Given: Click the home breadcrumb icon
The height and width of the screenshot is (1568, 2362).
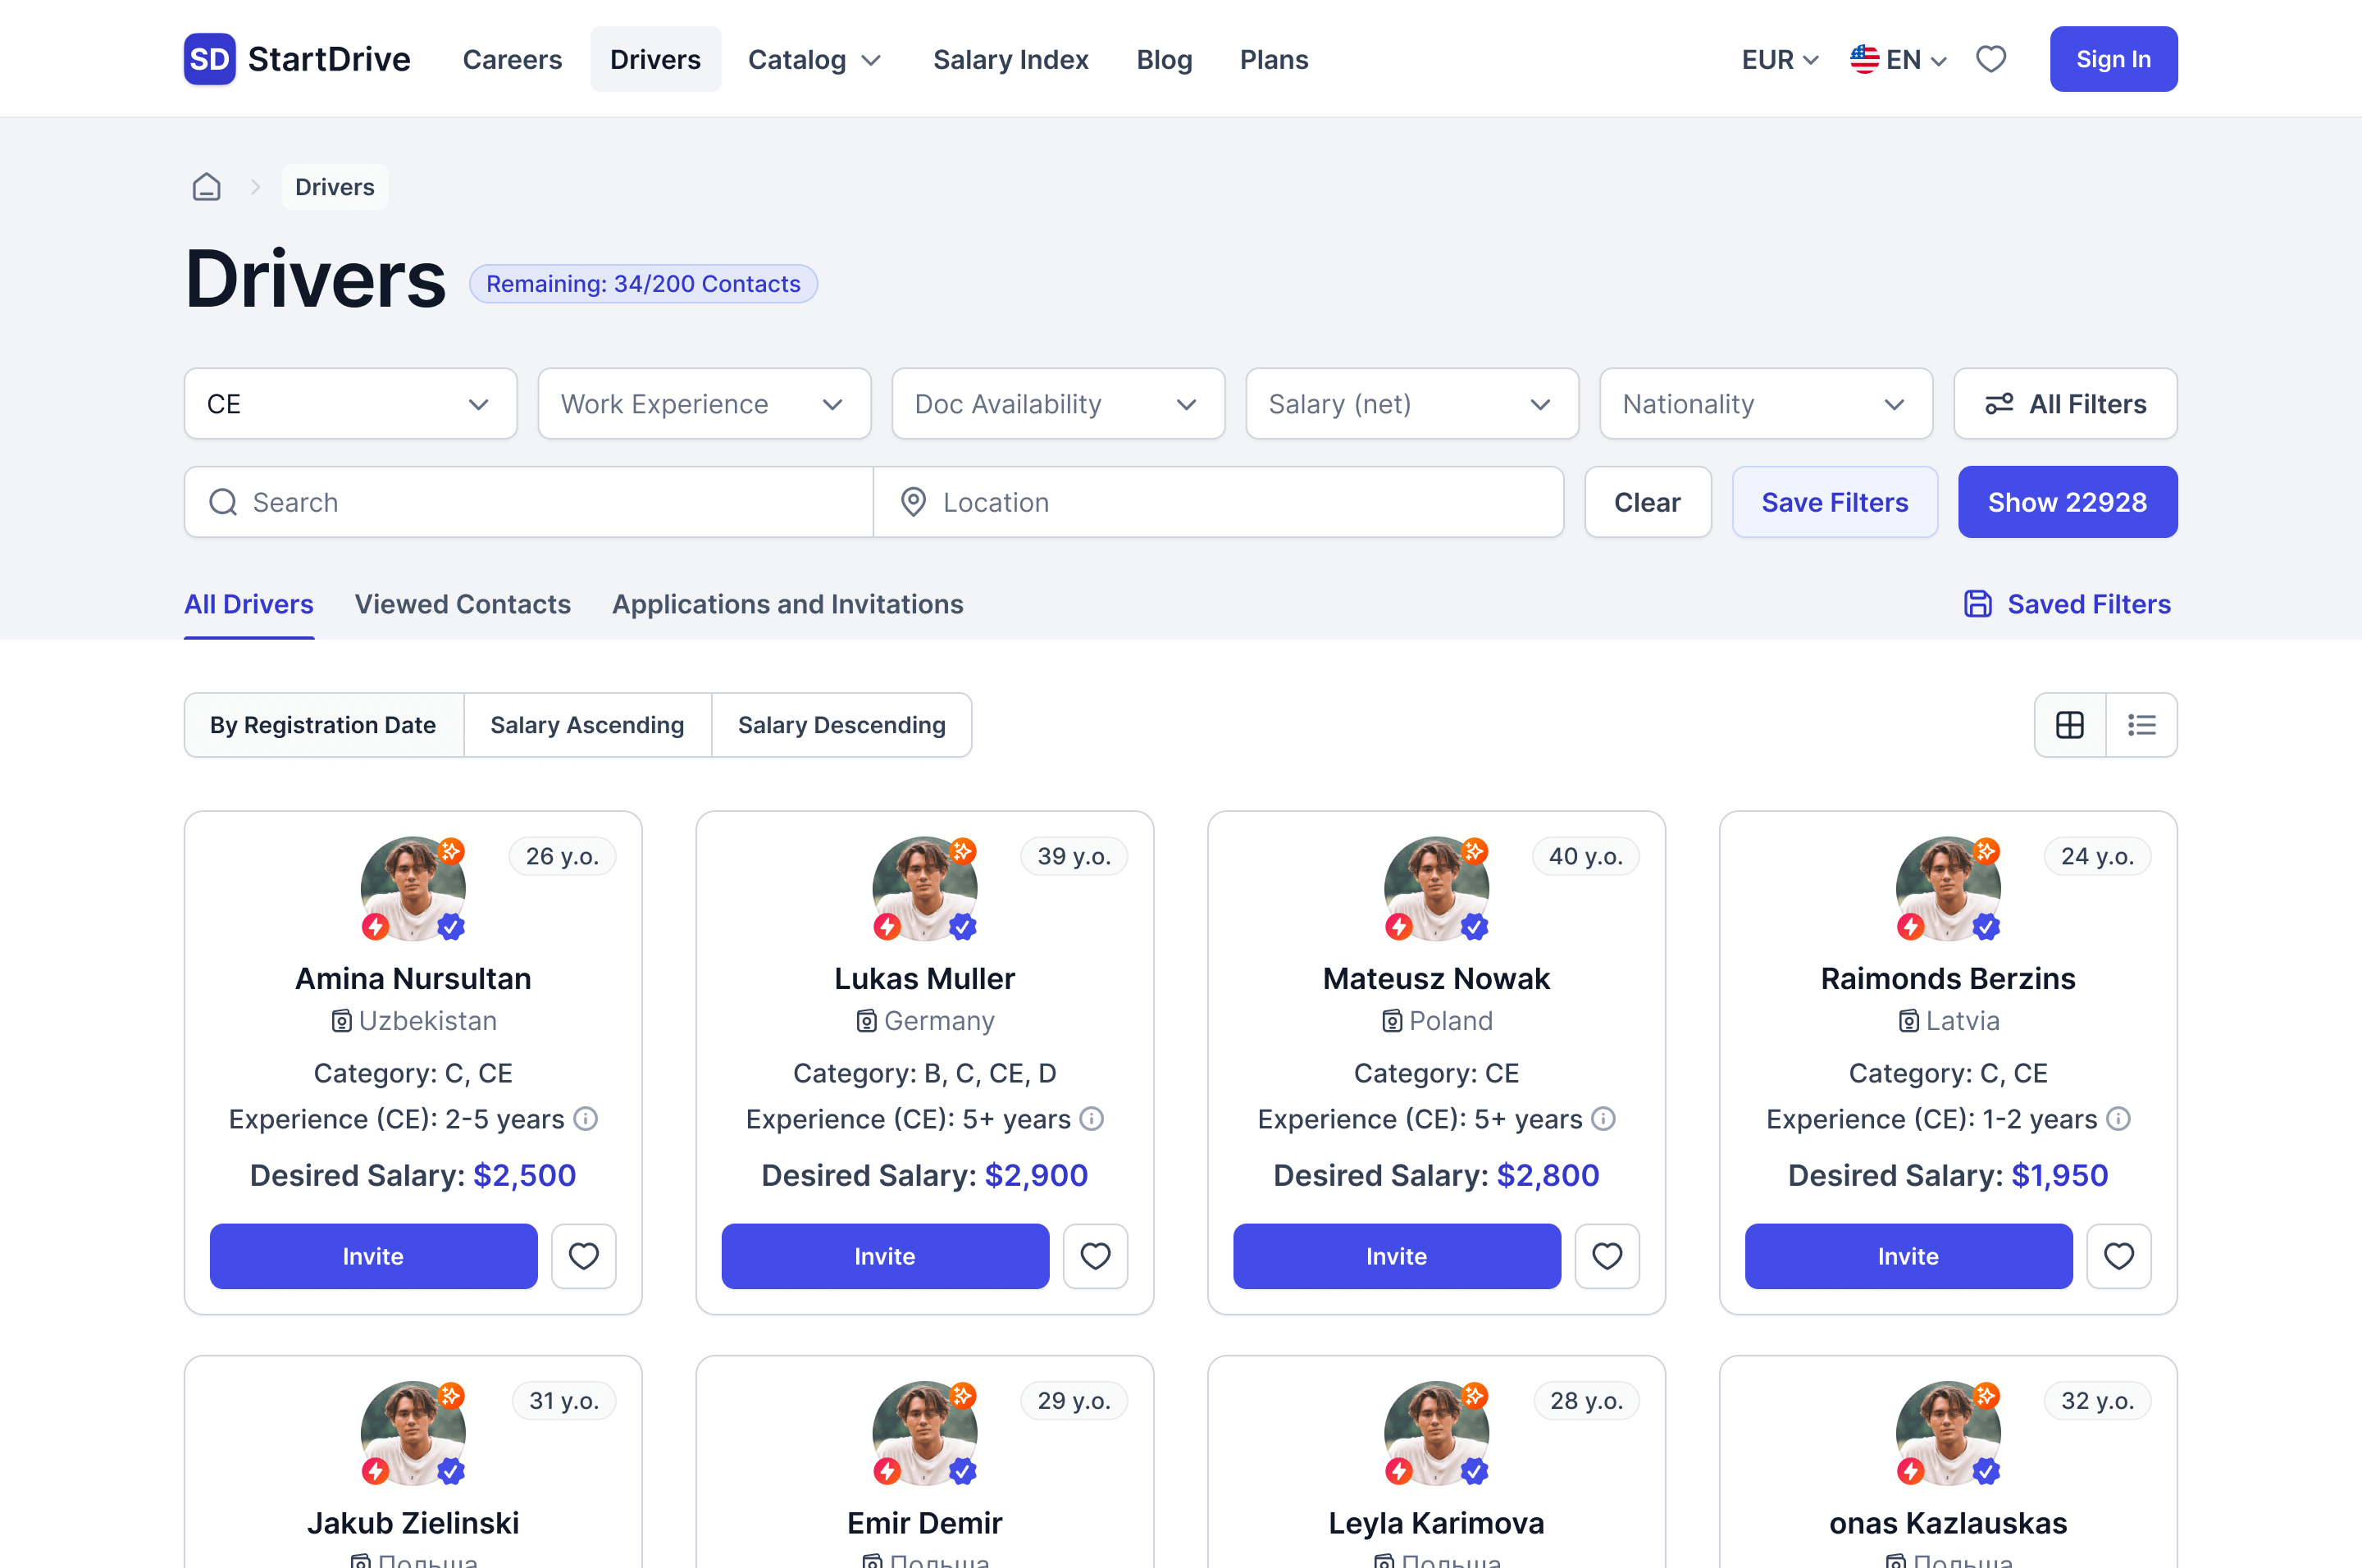Looking at the screenshot, I should 206,187.
